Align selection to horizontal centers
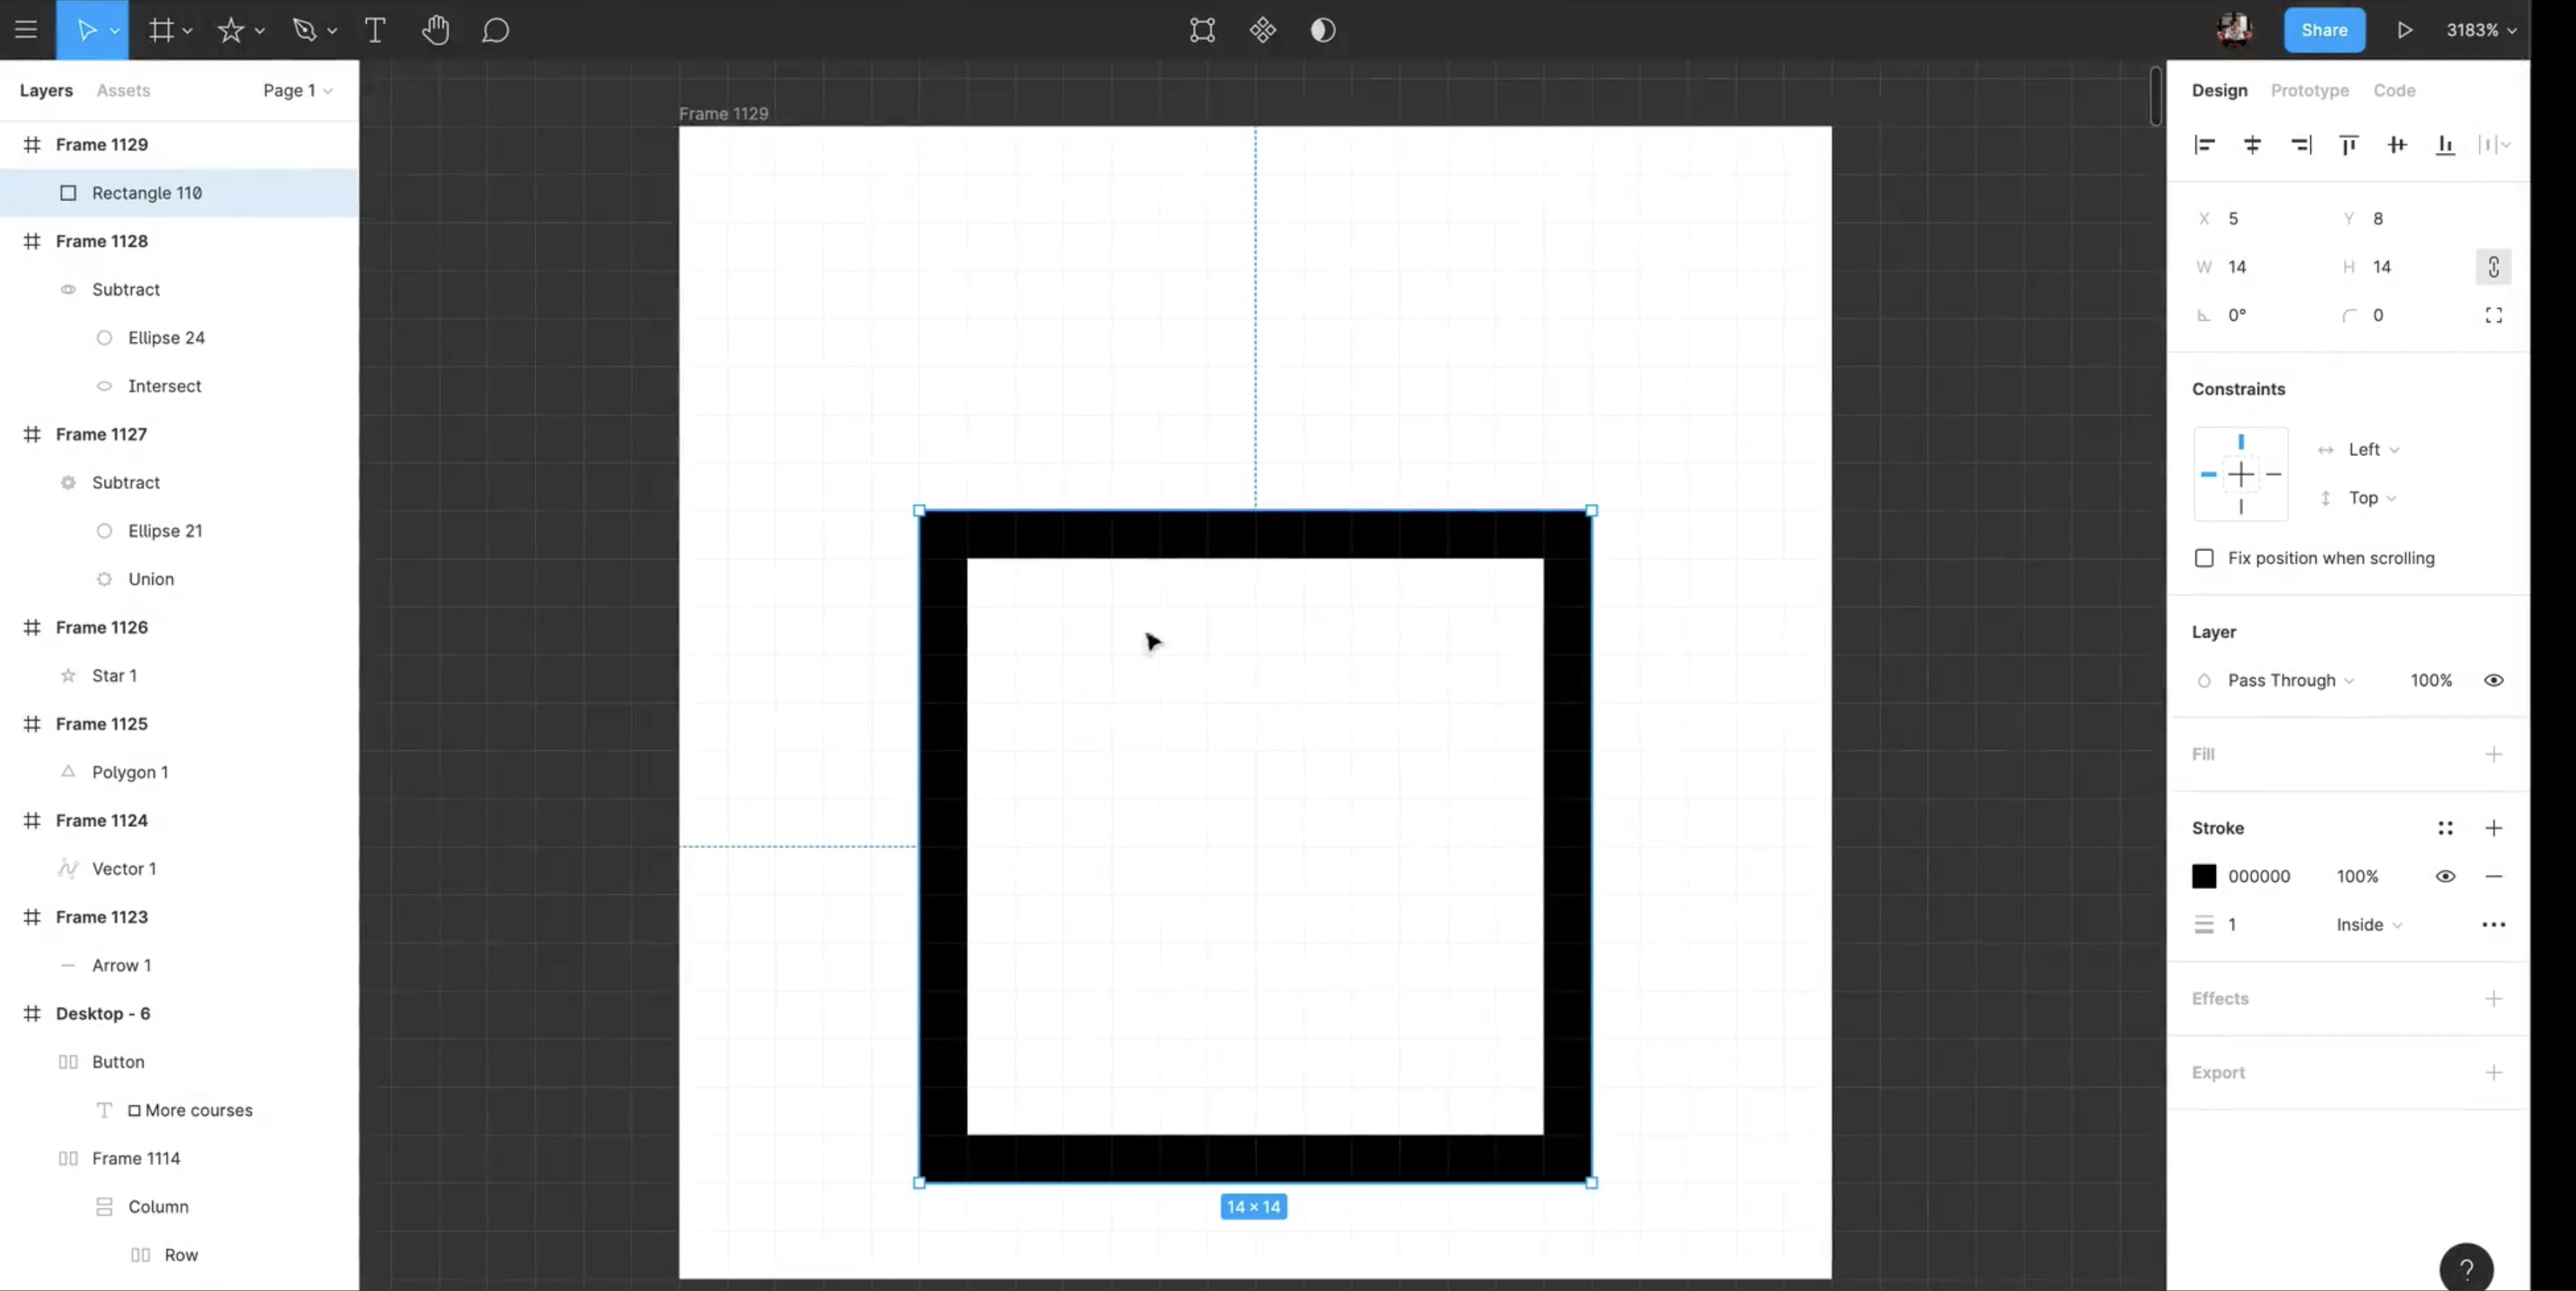The width and height of the screenshot is (2576, 1291). [x=2252, y=145]
